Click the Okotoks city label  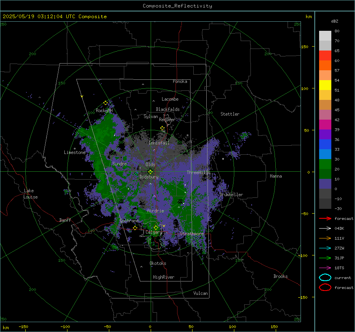click(x=158, y=263)
